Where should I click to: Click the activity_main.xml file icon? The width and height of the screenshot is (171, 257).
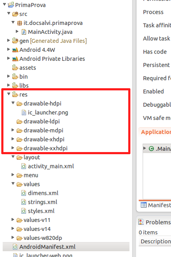pos(24,166)
